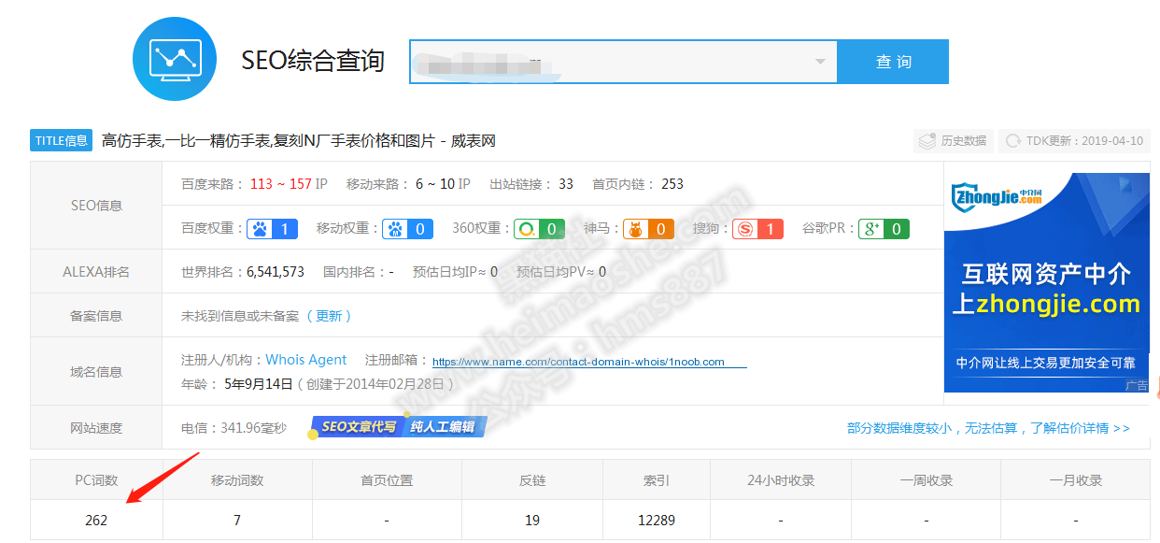Click the 24小时收录 column header

click(x=781, y=480)
